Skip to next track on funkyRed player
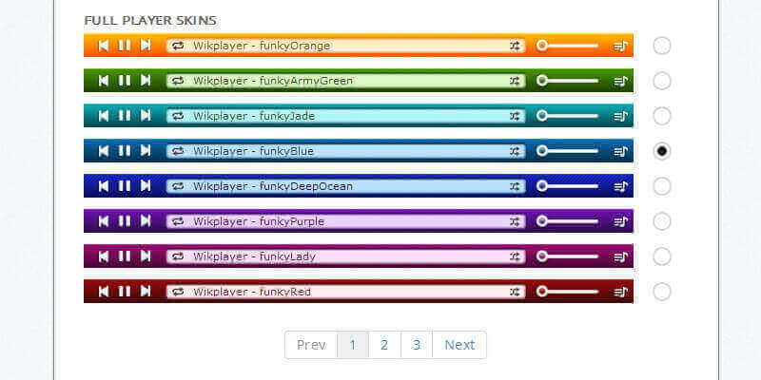761x380 pixels. (x=146, y=292)
